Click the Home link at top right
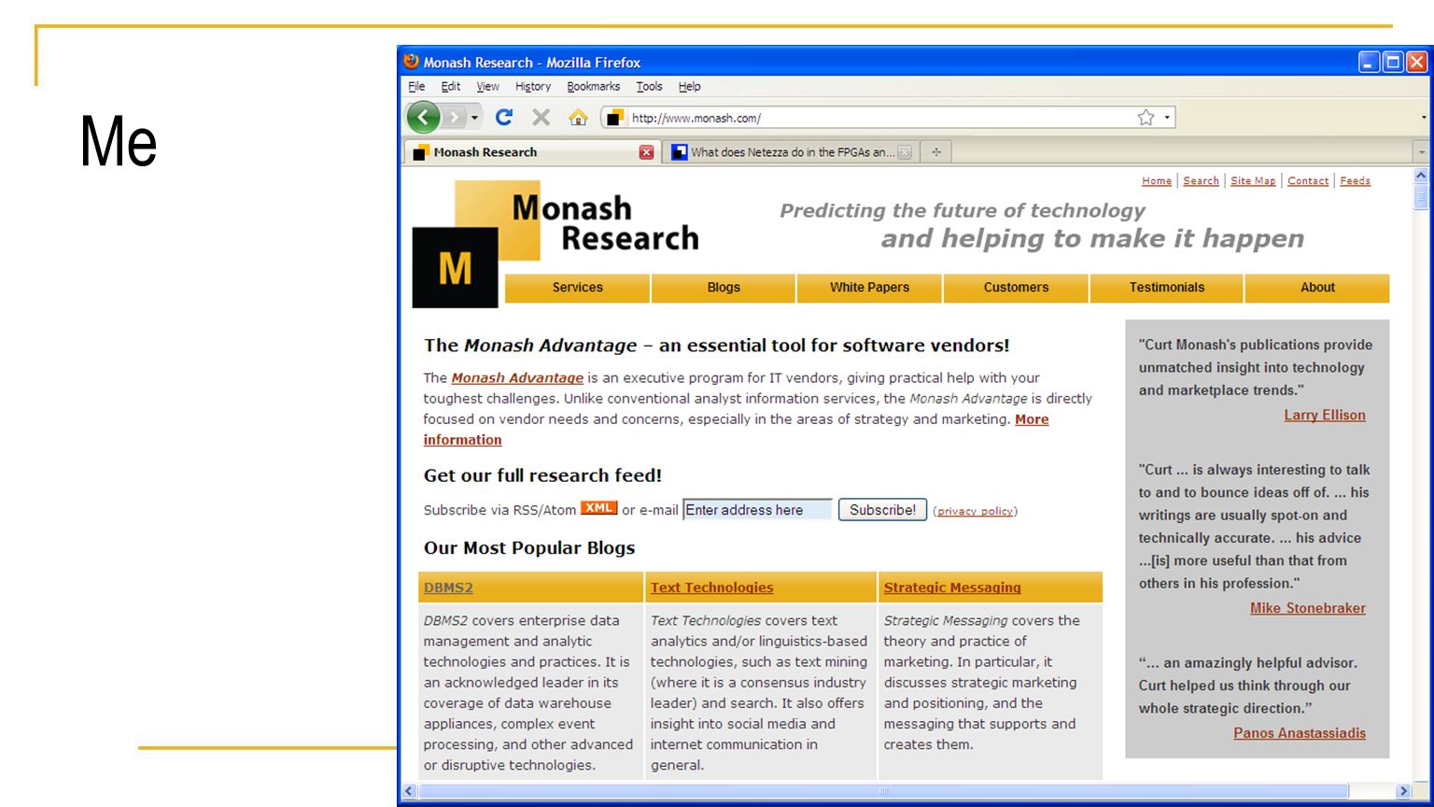1434x807 pixels. (1157, 181)
